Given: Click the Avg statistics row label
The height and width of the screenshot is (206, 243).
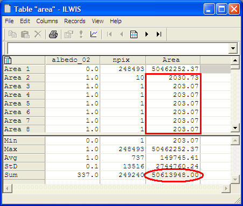Looking at the screenshot, I should (24, 158).
